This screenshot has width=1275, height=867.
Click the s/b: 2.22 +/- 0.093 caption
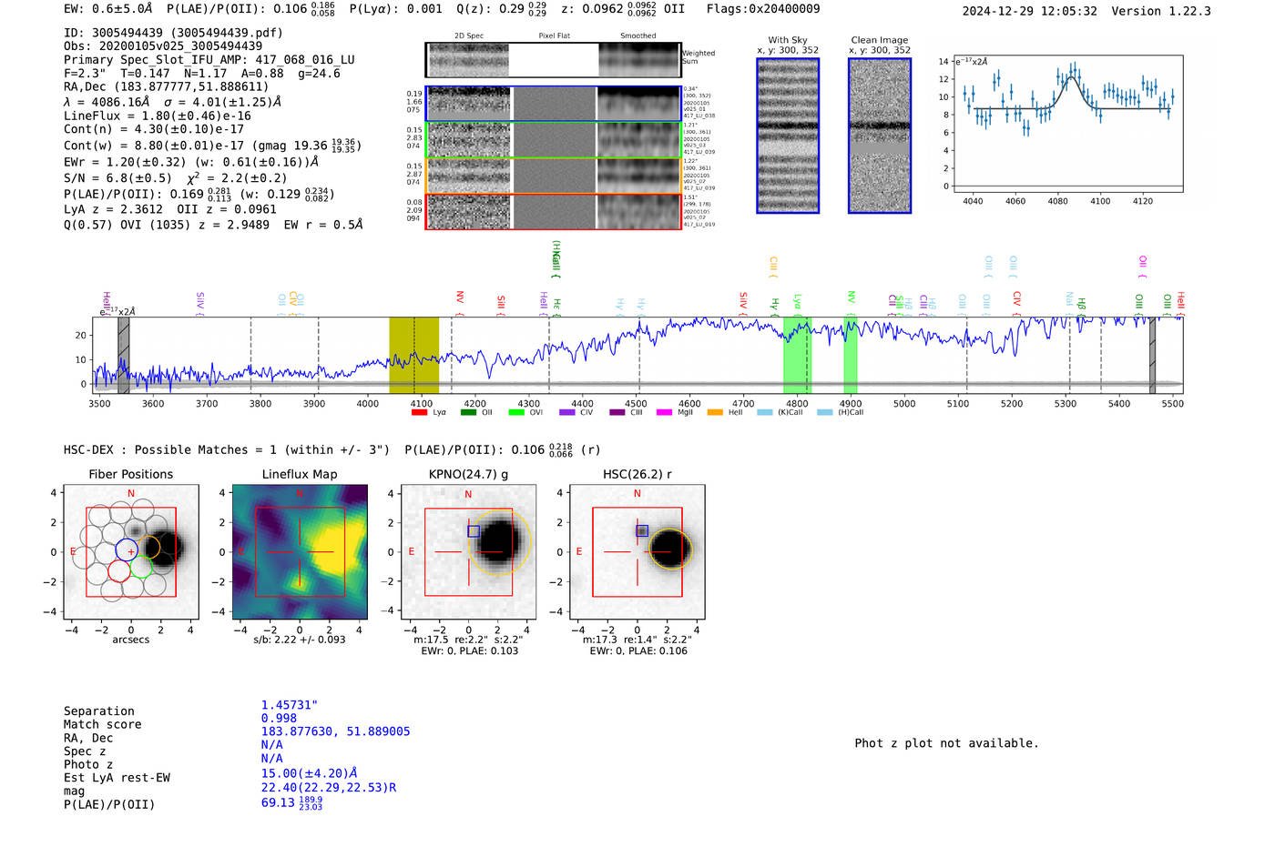point(300,640)
